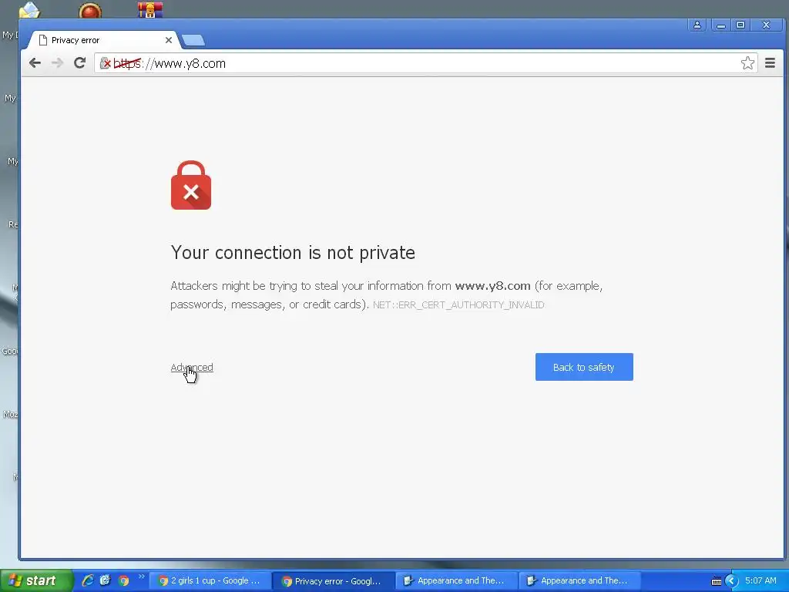Screen dimensions: 789x592
Task: Reload the current page
Action: click(79, 63)
